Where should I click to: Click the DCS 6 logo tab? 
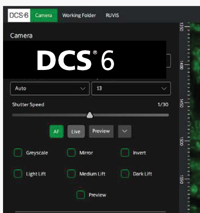(19, 15)
